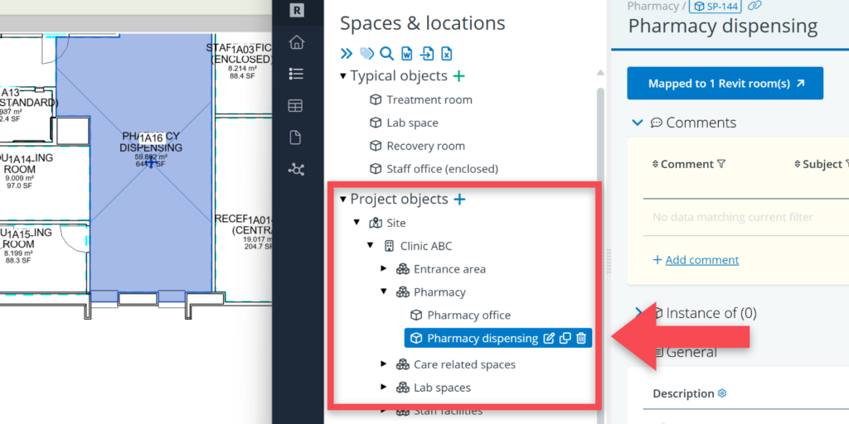Open the document icon in sidebar
Image resolution: width=849 pixels, height=424 pixels.
click(296, 137)
